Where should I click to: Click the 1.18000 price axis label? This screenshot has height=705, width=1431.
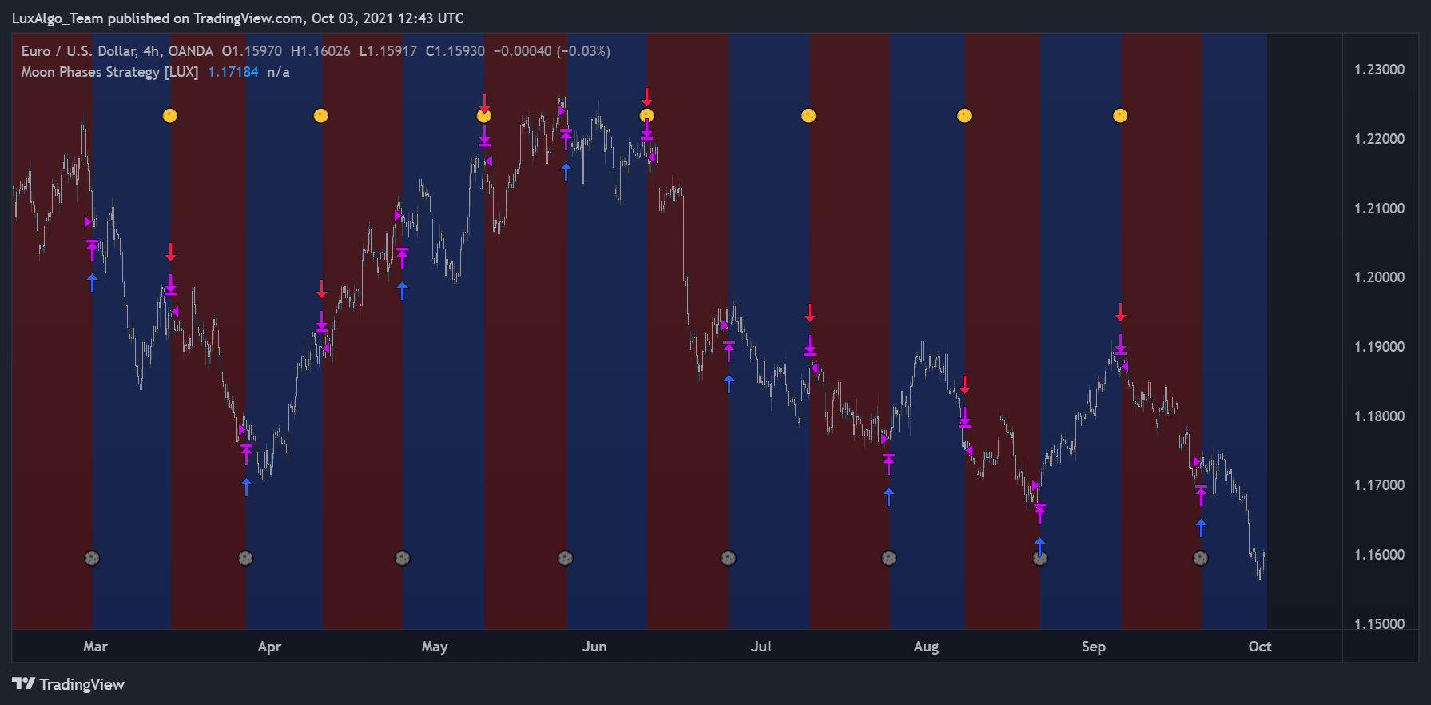click(x=1379, y=416)
